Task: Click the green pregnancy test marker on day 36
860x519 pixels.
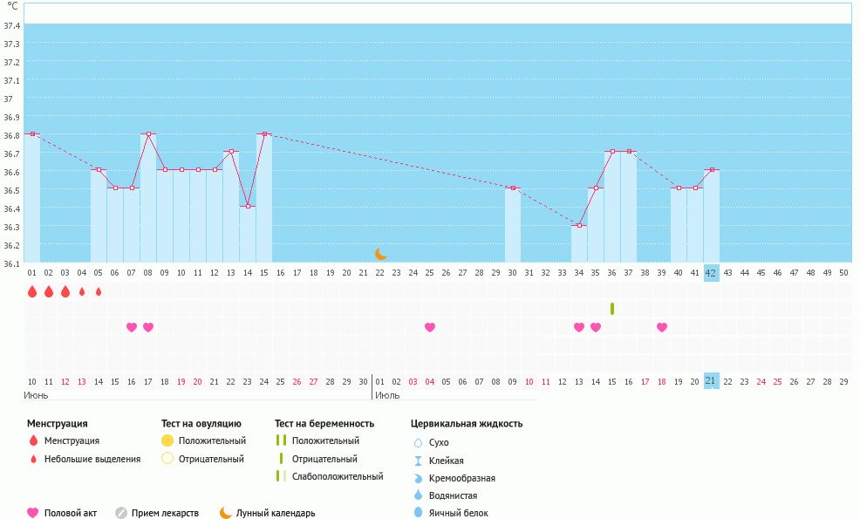Action: (x=612, y=309)
